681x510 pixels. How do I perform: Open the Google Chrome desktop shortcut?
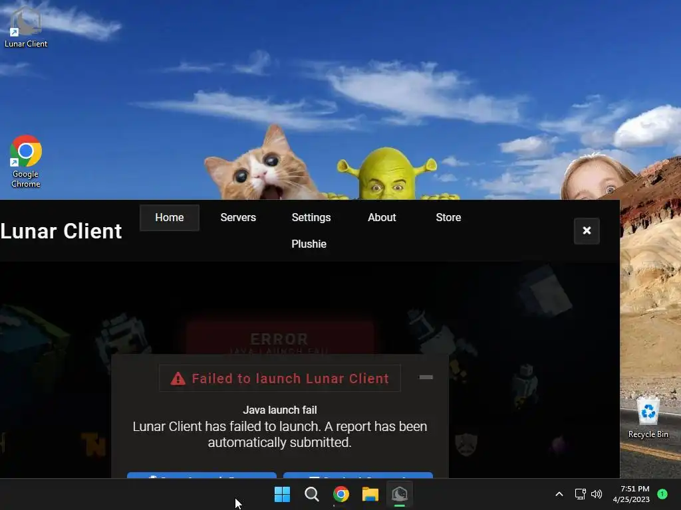click(26, 161)
